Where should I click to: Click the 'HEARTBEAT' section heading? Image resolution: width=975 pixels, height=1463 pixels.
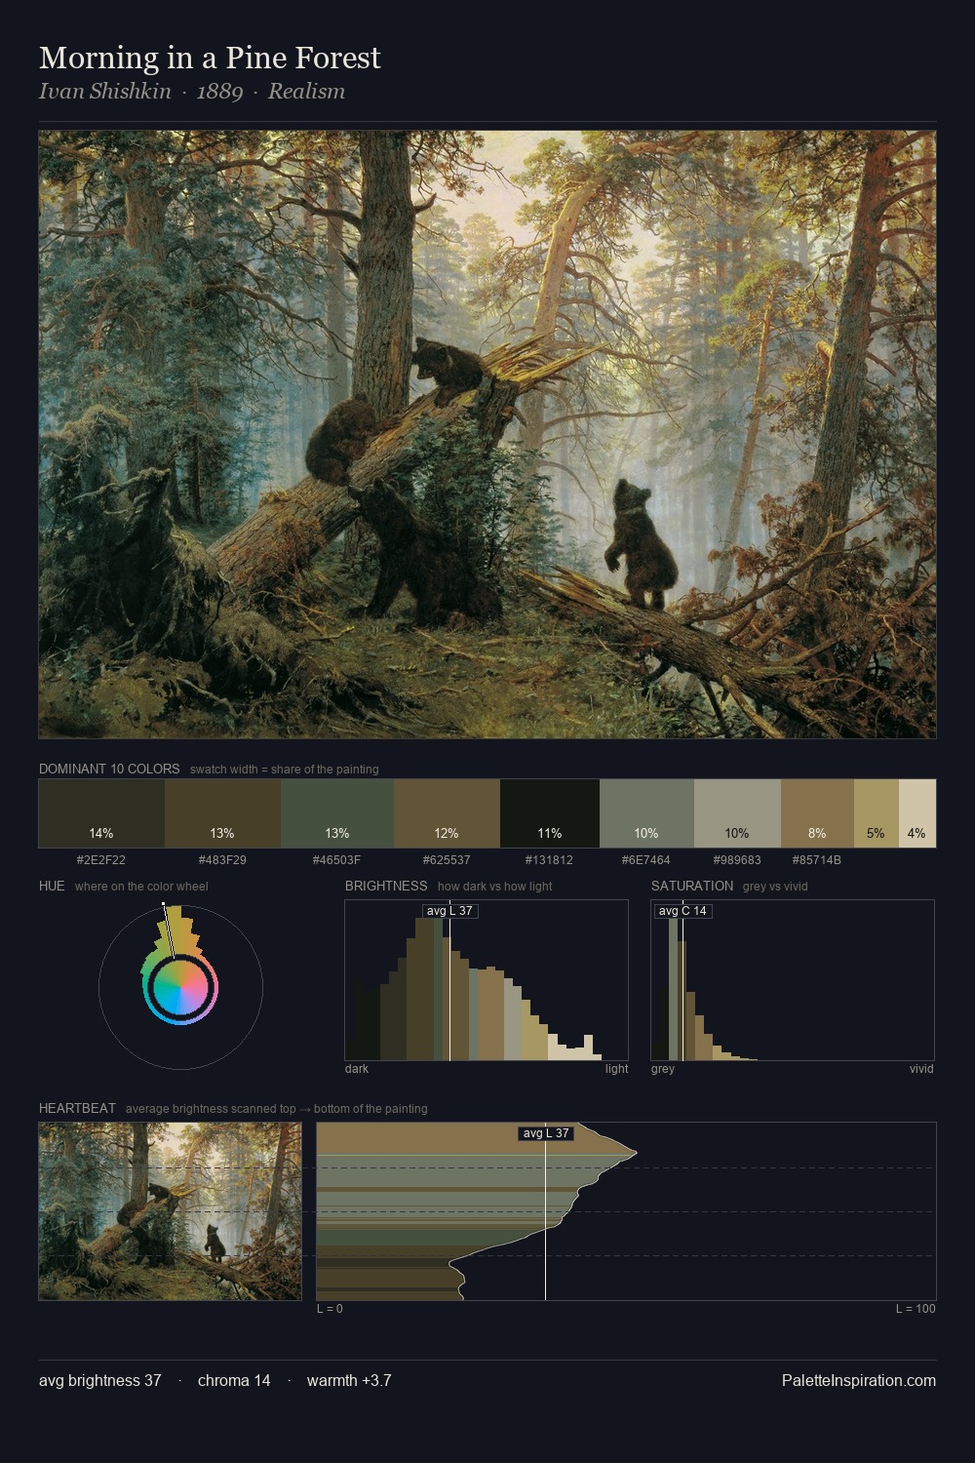[x=77, y=1108]
